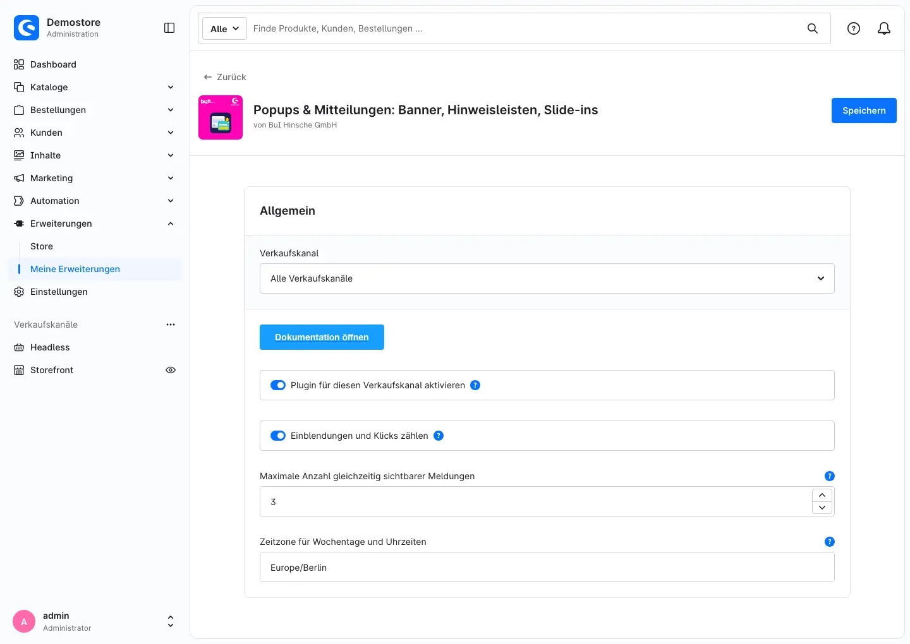Open Einstellungen in sidebar
Image resolution: width=910 pixels, height=644 pixels.
tap(95, 292)
